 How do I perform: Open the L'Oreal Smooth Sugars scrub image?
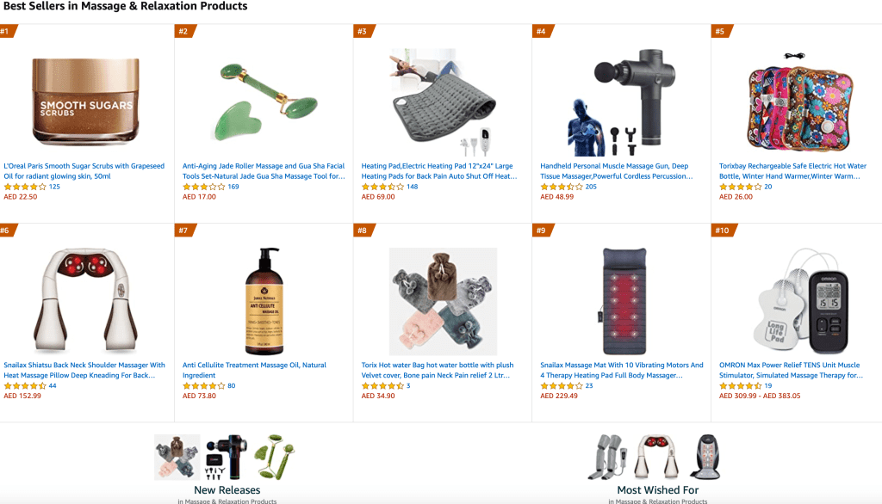pos(85,101)
